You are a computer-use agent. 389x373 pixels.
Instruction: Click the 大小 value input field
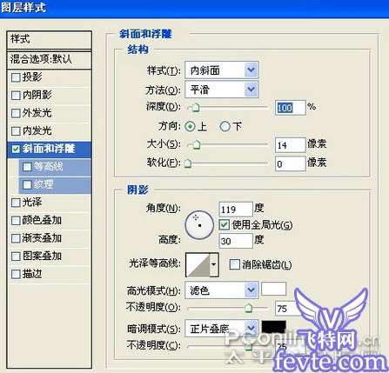click(x=290, y=145)
